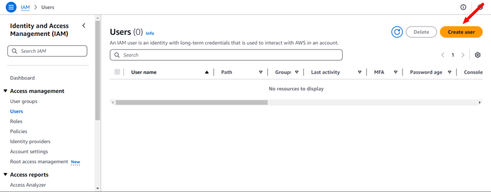This screenshot has width=491, height=192.
Task: Click the Last activity sort arrow
Action: pyautogui.click(x=360, y=72)
